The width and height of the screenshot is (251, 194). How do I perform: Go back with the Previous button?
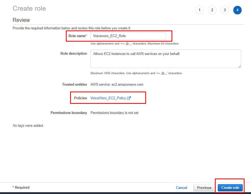pos(204,188)
